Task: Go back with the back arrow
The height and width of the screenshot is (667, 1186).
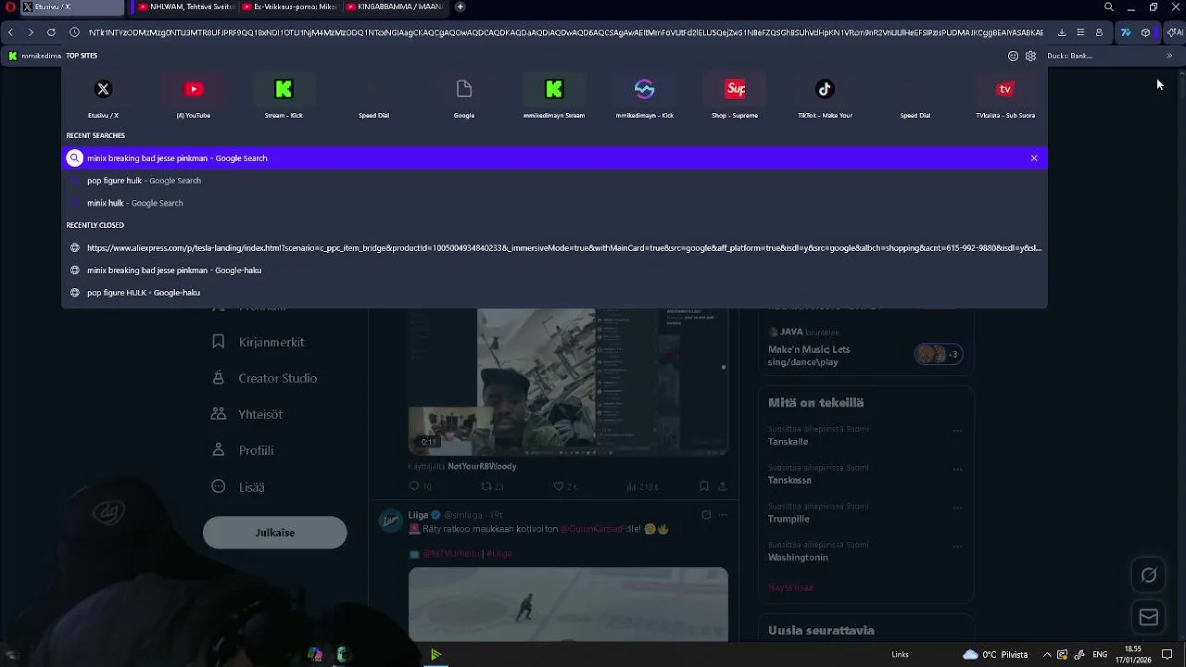Action: 10,32
